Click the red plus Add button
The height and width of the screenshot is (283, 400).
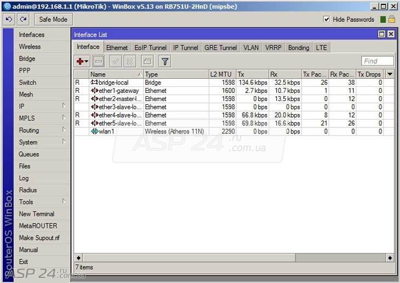[x=80, y=61]
